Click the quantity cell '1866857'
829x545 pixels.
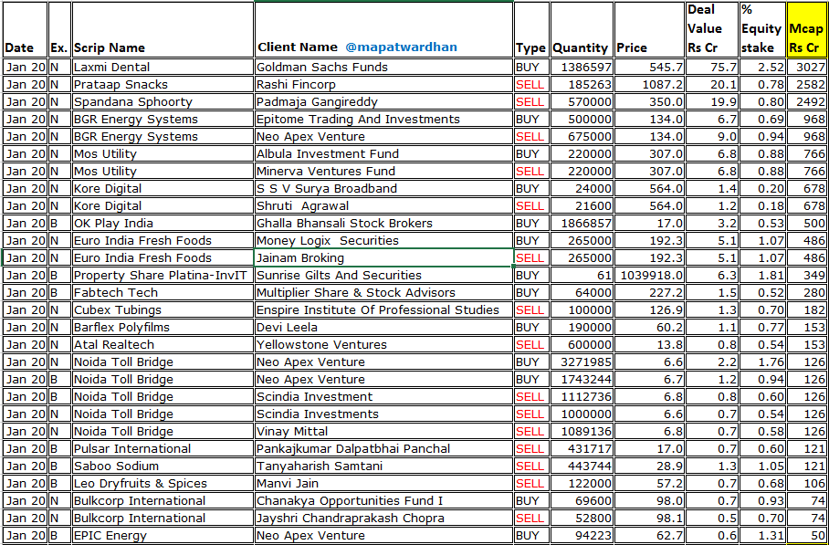pyautogui.click(x=582, y=223)
